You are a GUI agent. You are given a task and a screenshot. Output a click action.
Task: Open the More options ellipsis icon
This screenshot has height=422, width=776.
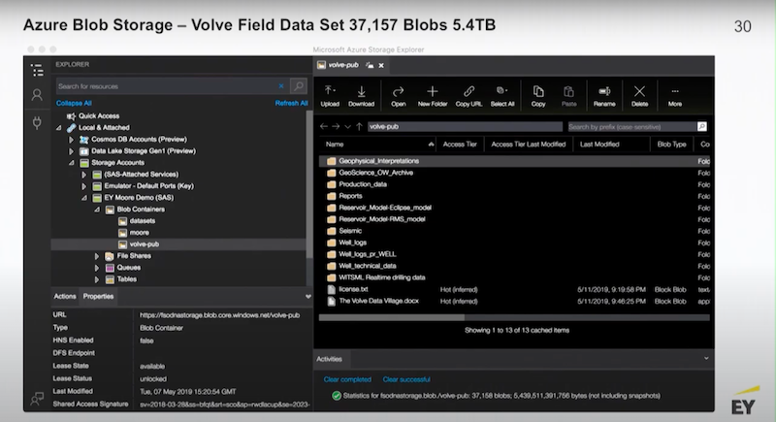coord(674,91)
